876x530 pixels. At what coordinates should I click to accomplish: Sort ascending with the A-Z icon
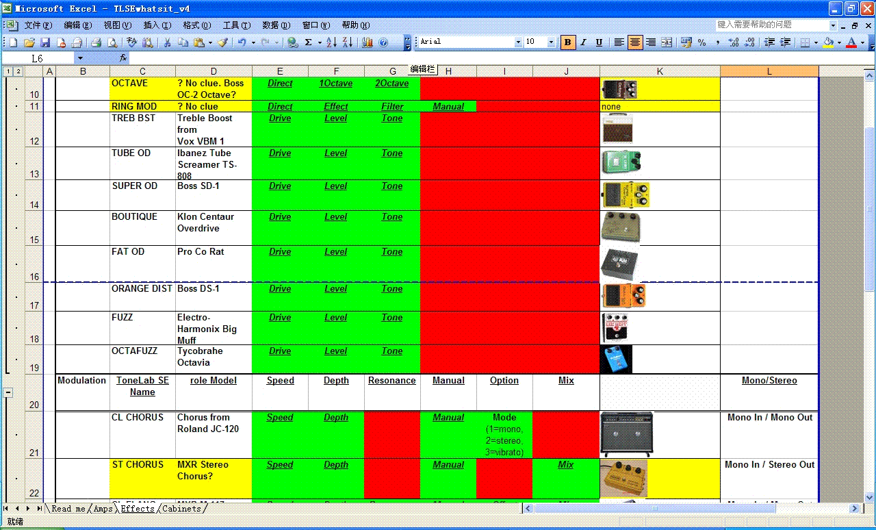(x=332, y=42)
